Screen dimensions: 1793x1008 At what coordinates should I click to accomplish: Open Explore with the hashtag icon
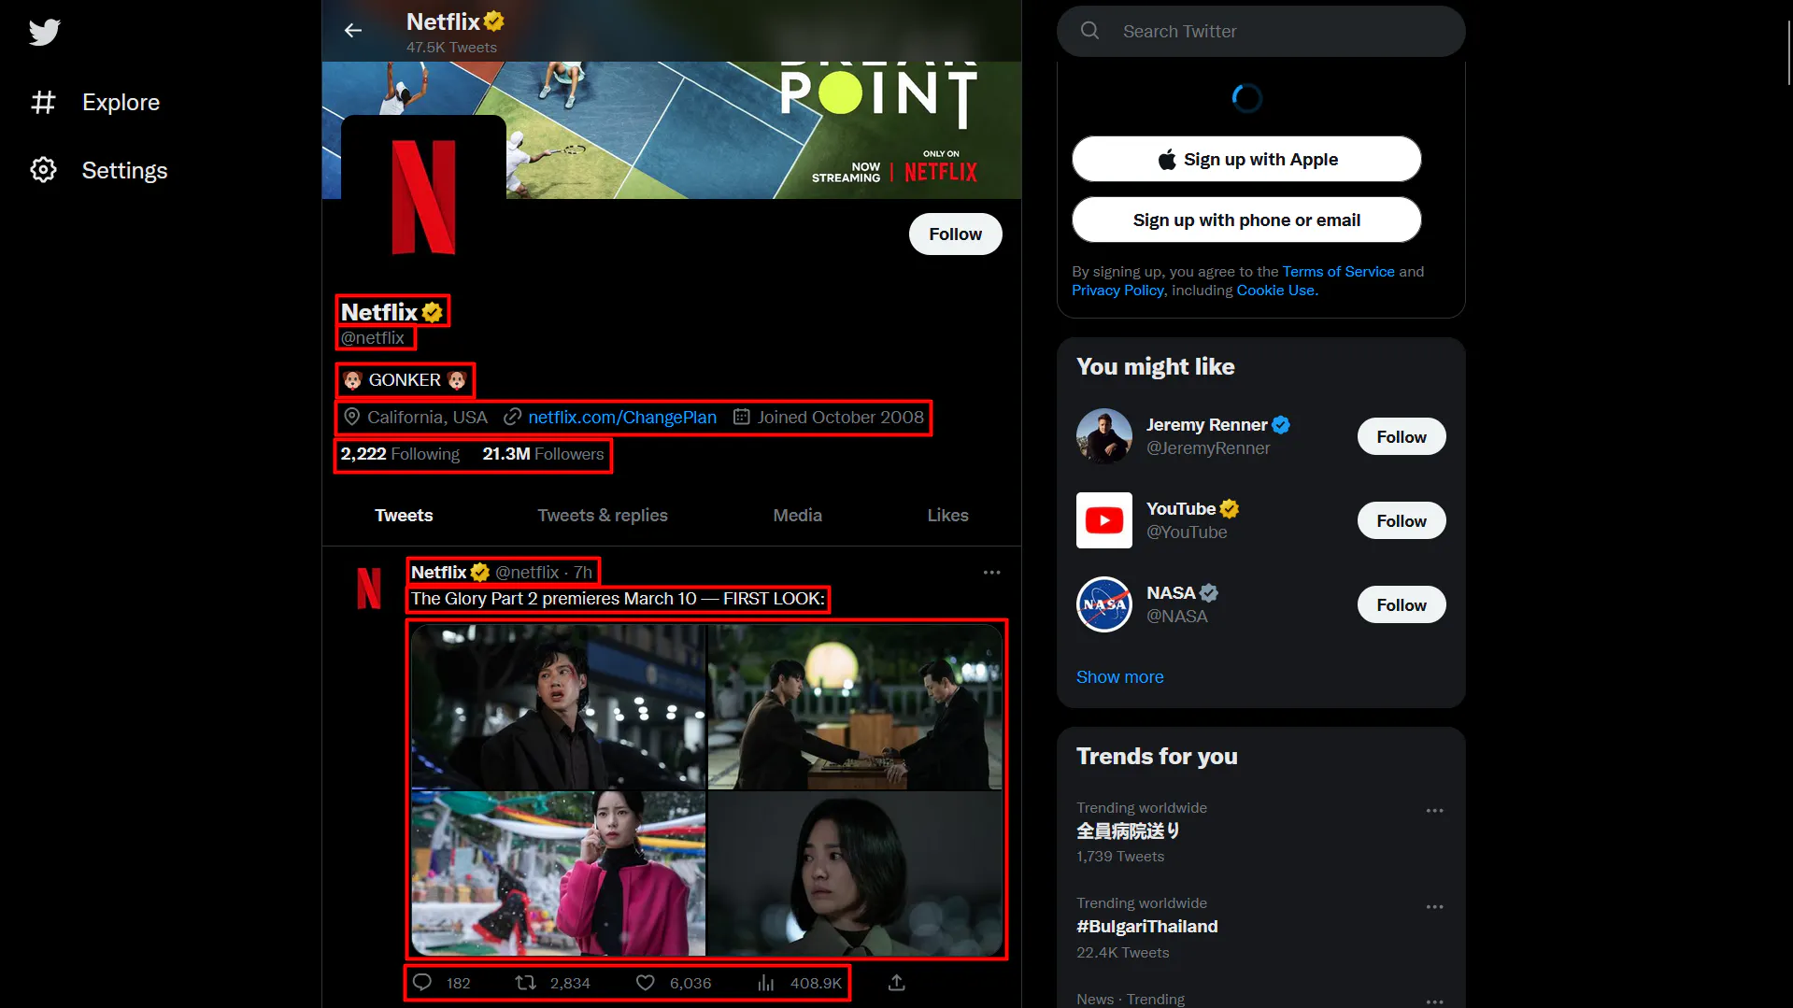[x=43, y=102]
